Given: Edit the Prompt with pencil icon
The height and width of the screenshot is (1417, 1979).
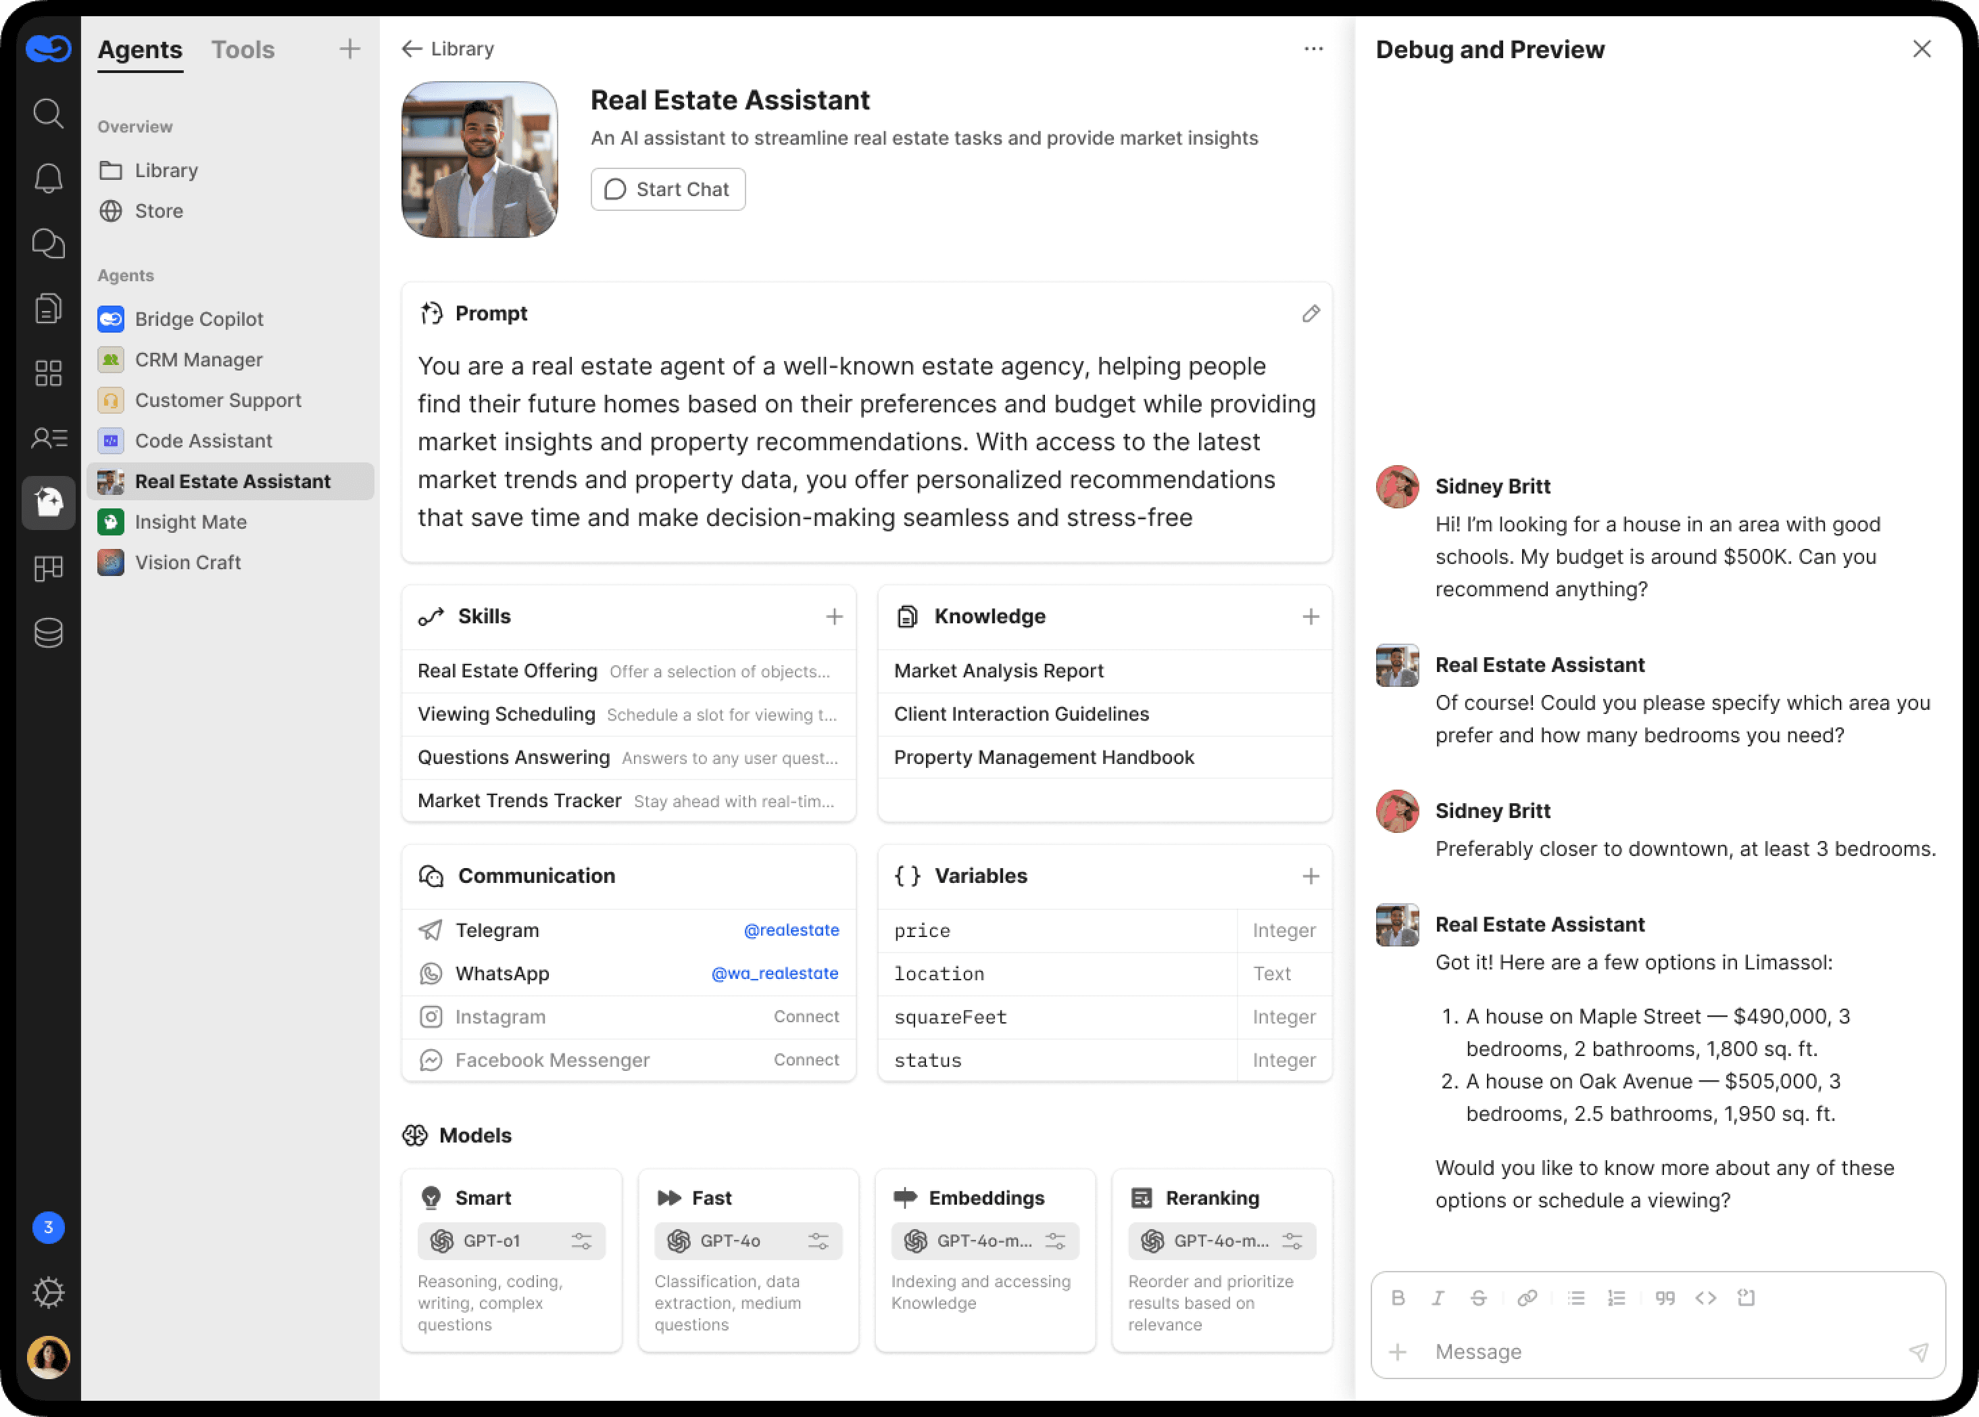Looking at the screenshot, I should (1310, 313).
